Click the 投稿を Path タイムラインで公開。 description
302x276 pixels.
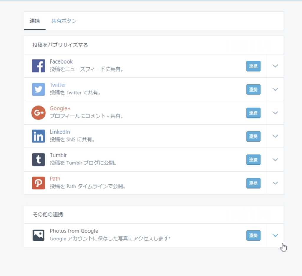88,186
